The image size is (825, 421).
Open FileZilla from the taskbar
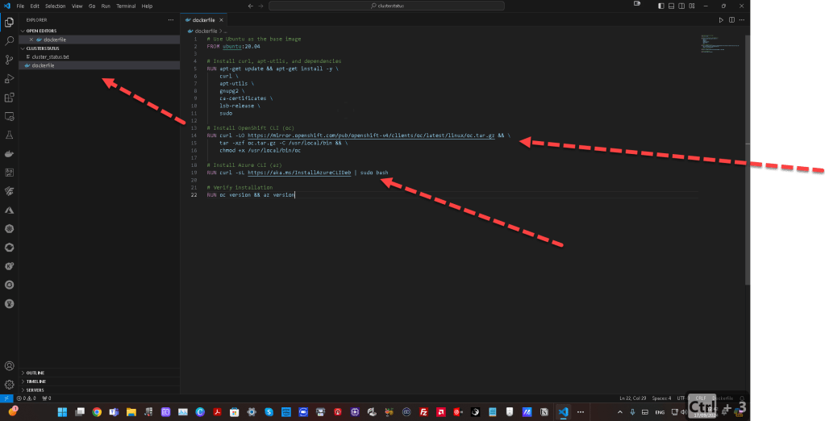pyautogui.click(x=423, y=412)
